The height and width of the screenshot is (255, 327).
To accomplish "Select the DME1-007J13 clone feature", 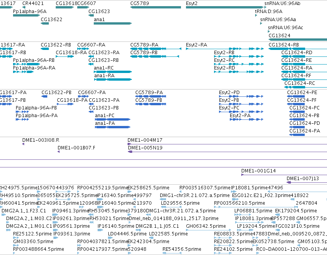I will pos(307,182).
